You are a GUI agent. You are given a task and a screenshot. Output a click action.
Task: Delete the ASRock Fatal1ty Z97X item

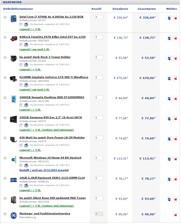175,38
